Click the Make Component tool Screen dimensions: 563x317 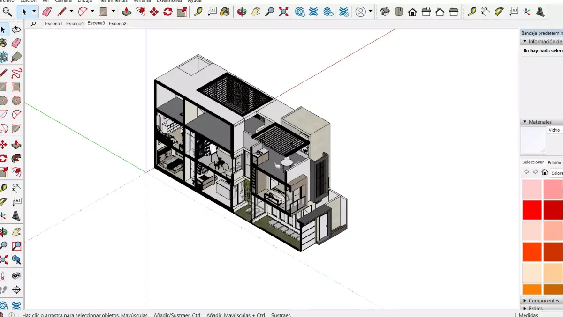pyautogui.click(x=3, y=57)
